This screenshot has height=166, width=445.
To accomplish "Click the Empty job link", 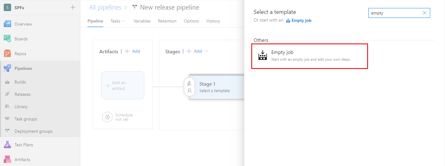I will pos(299,21).
